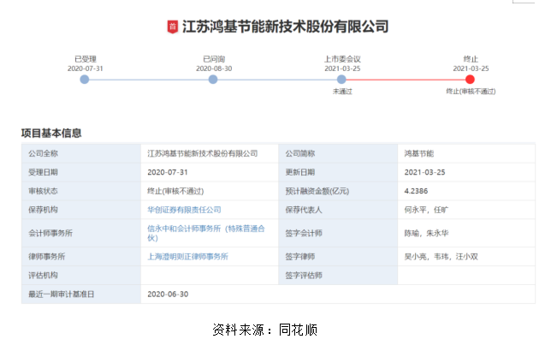This screenshot has width=551, height=345.
Task: Click the 更新日期 label cell
Action: (x=338, y=172)
